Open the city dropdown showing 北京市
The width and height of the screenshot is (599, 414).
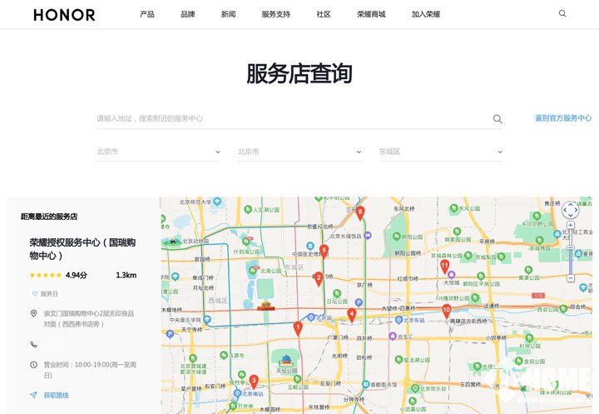pos(299,152)
